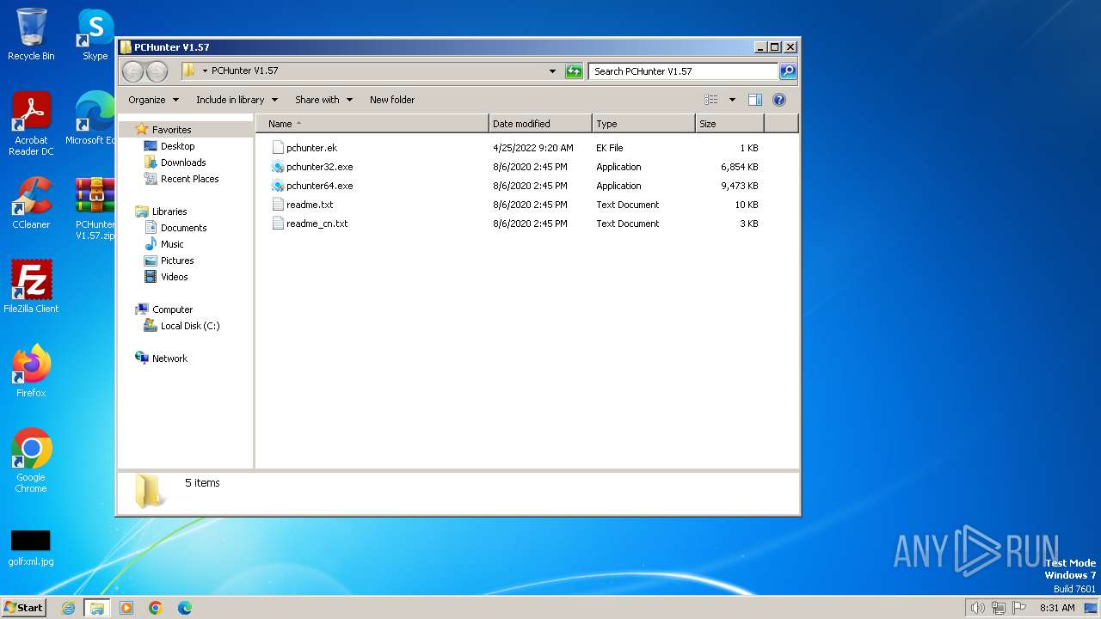Image resolution: width=1101 pixels, height=619 pixels.
Task: Open Downloads in navigation pane
Action: pyautogui.click(x=183, y=162)
